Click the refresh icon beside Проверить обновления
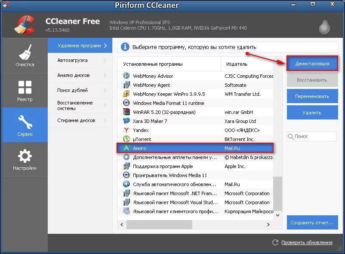Image resolution: width=345 pixels, height=254 pixels. (275, 242)
